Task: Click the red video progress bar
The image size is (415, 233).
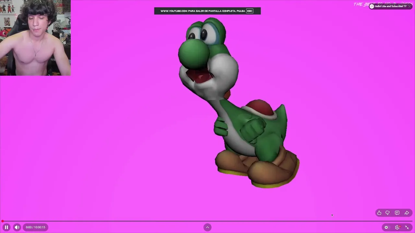Action: click(x=207, y=221)
